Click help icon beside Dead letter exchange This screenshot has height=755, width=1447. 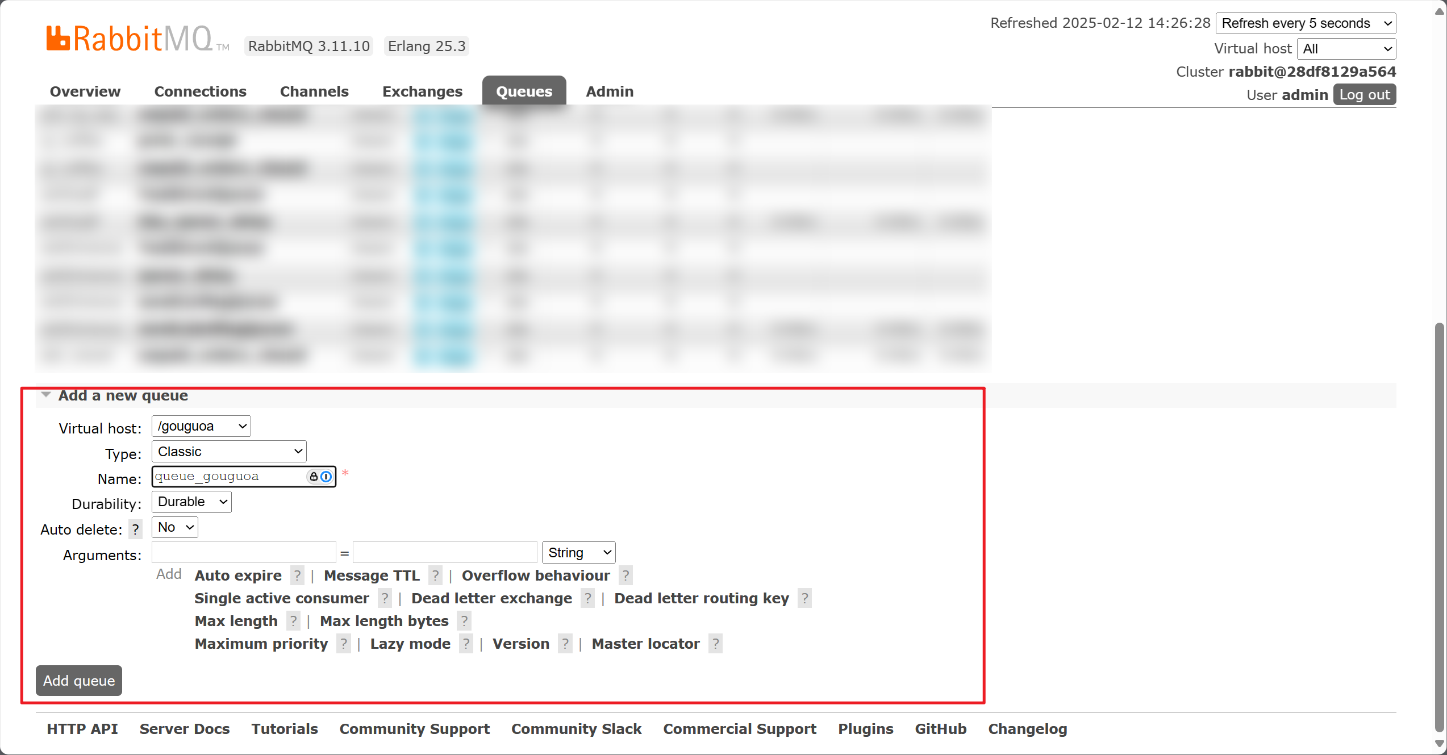click(x=588, y=598)
